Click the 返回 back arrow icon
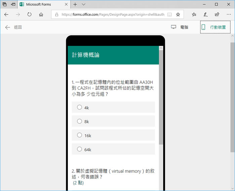The width and height of the screenshot is (235, 191). coord(7,27)
